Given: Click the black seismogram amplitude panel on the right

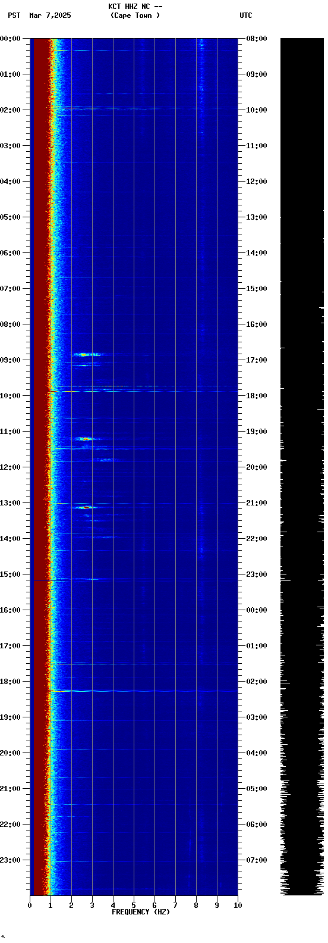Looking at the screenshot, I should pos(302,467).
